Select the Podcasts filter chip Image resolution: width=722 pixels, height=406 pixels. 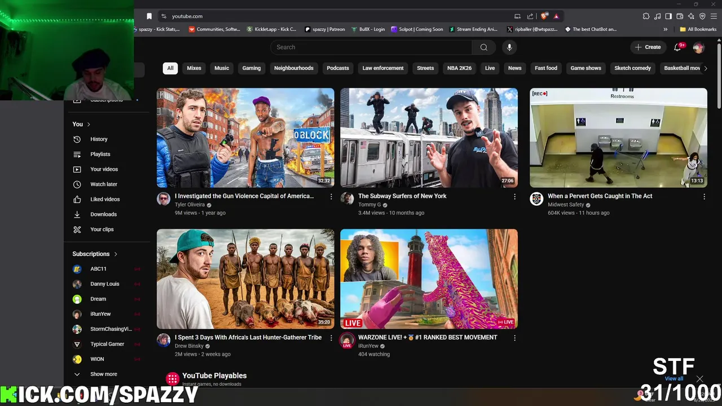(x=338, y=68)
